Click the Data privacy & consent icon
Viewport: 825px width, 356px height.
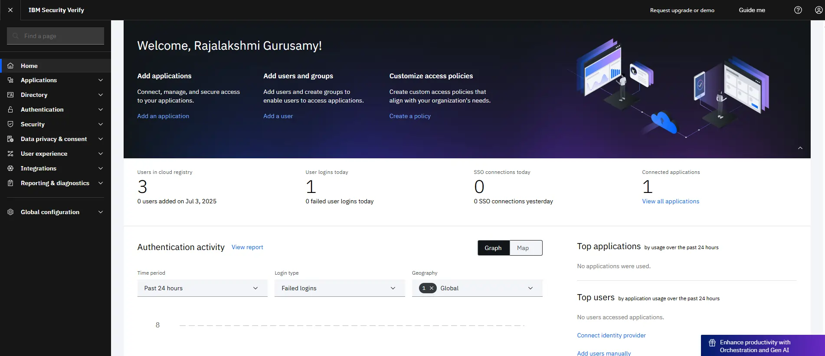[10, 139]
